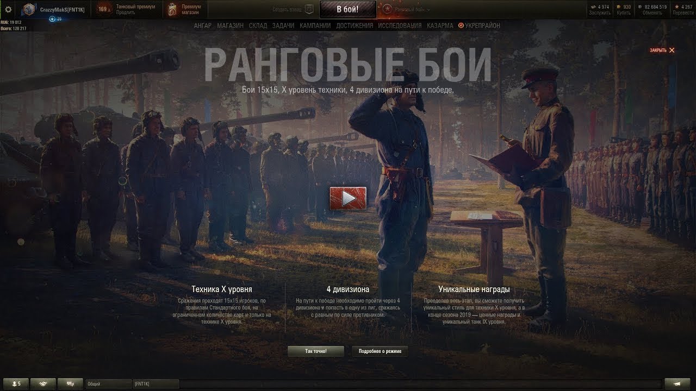The image size is (696, 391).
Task: Click the Всего: 128 217 text
Action: (14, 28)
